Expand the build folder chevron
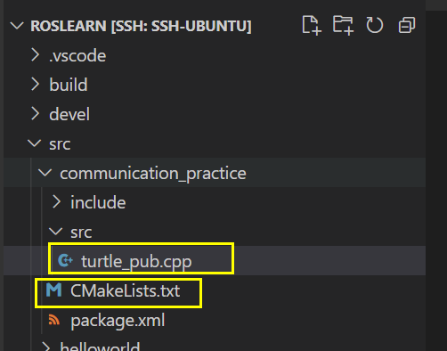This screenshot has height=351, width=447. 36,85
